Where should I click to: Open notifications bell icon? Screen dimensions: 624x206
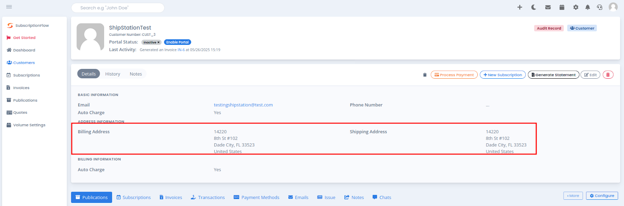pyautogui.click(x=587, y=7)
